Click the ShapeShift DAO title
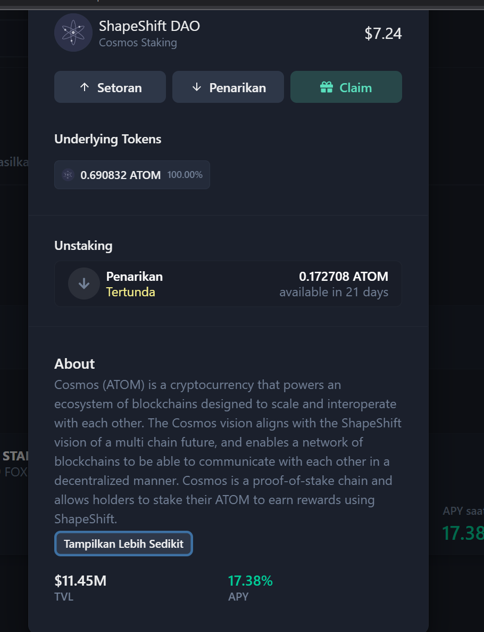This screenshot has width=484, height=632. 149,26
